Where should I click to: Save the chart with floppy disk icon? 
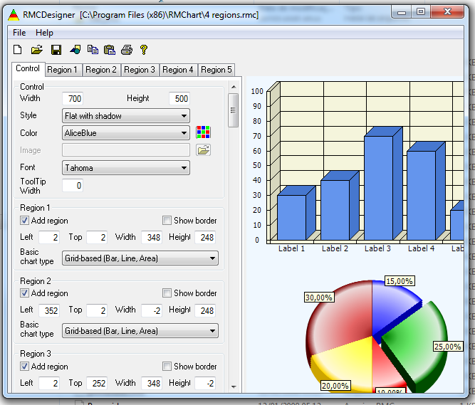(56, 50)
